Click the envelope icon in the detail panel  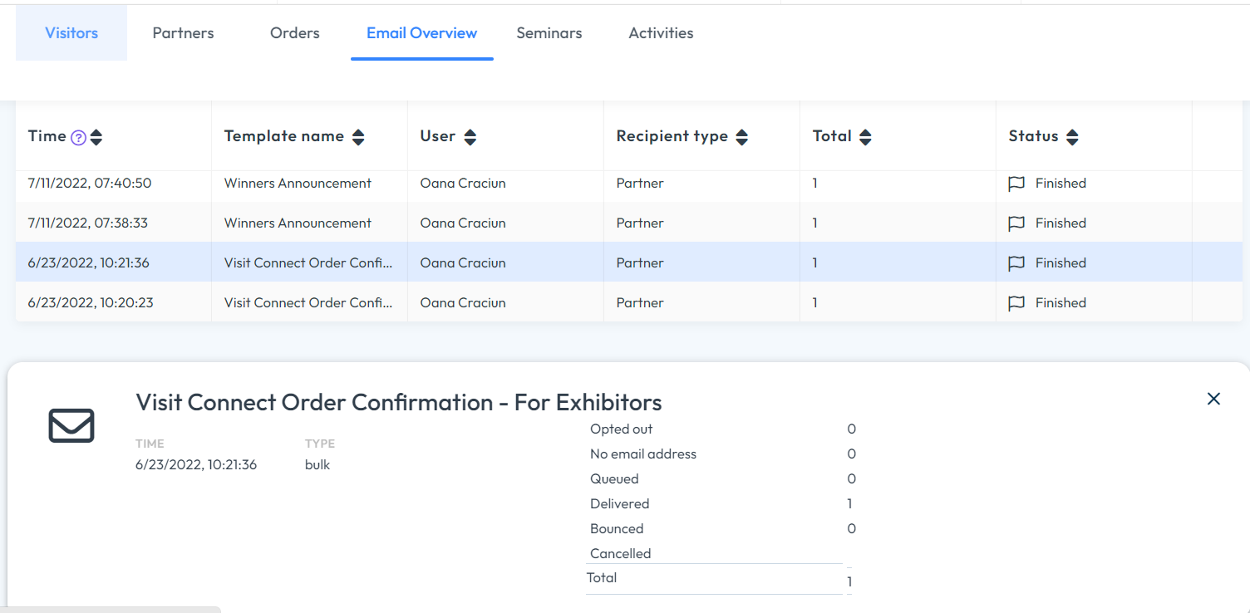(x=71, y=425)
